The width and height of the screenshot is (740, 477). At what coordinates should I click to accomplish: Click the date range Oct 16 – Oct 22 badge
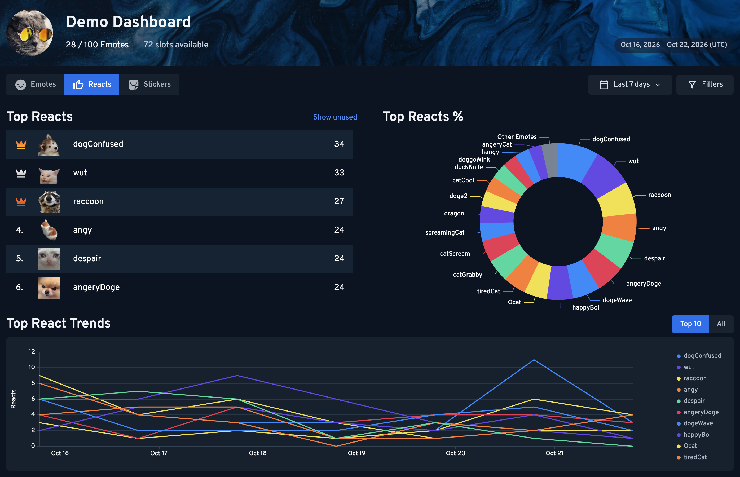pyautogui.click(x=673, y=45)
